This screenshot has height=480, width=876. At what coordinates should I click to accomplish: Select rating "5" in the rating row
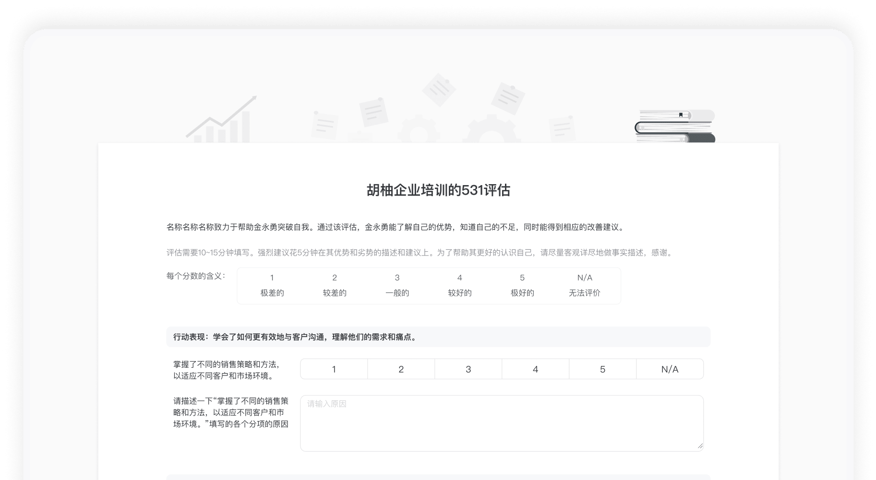[x=602, y=369]
